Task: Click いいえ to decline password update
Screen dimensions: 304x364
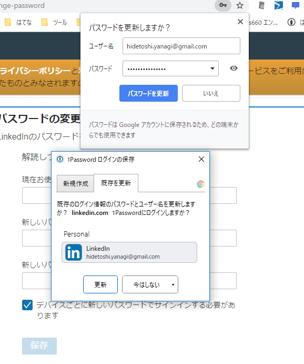Action: pos(211,93)
